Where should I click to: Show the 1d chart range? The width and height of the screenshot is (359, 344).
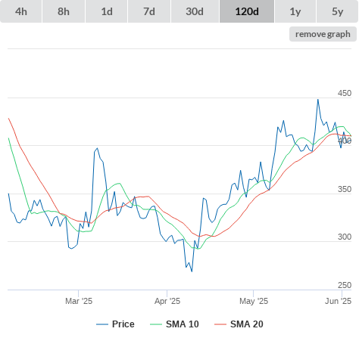click(x=107, y=11)
